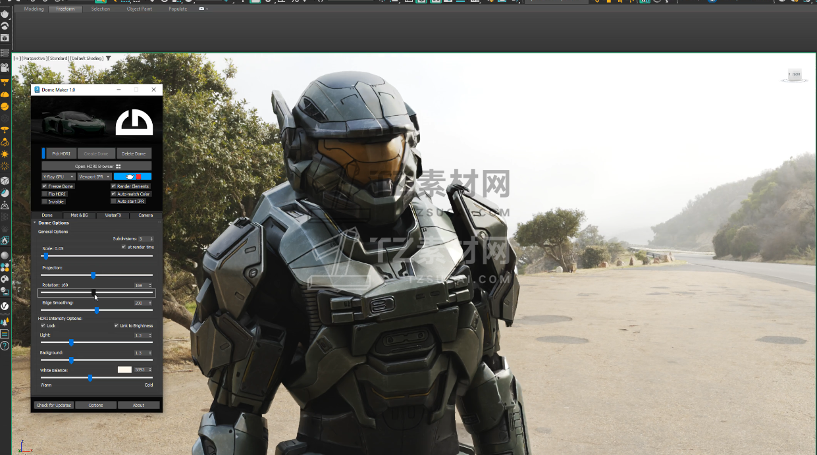Open the ribbon options dropdown after Populate
Image resolution: width=817 pixels, height=455 pixels.
pos(203,9)
